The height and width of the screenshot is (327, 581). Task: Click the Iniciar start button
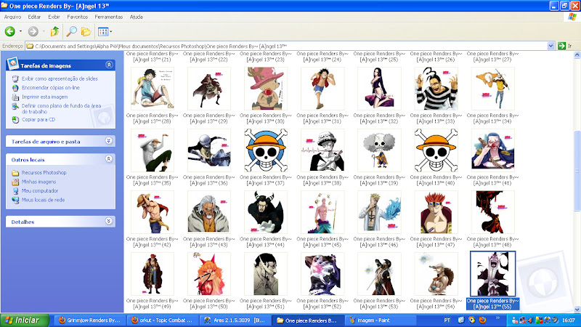tap(25, 320)
